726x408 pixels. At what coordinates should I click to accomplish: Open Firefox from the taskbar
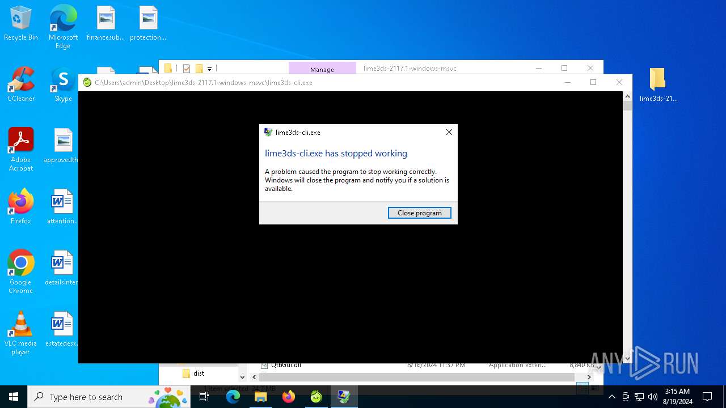click(289, 397)
